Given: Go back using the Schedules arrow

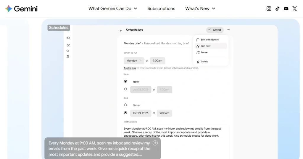Looking at the screenshot, I should (121, 31).
